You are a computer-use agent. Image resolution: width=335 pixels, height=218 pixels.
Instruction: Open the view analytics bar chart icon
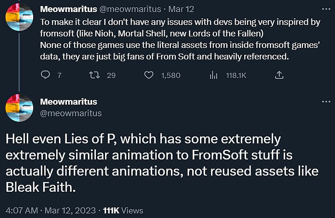(x=213, y=75)
